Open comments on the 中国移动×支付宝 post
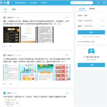Viewport: 107px width, 107px height. point(10,46)
